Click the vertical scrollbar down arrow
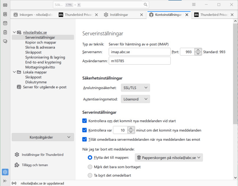238x186 pixels. [235, 178]
